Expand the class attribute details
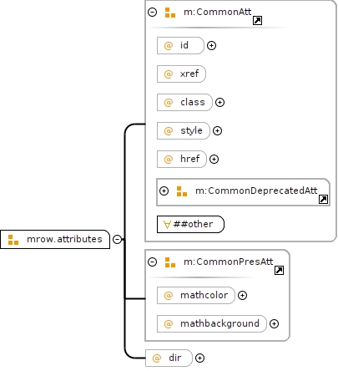 220,103
